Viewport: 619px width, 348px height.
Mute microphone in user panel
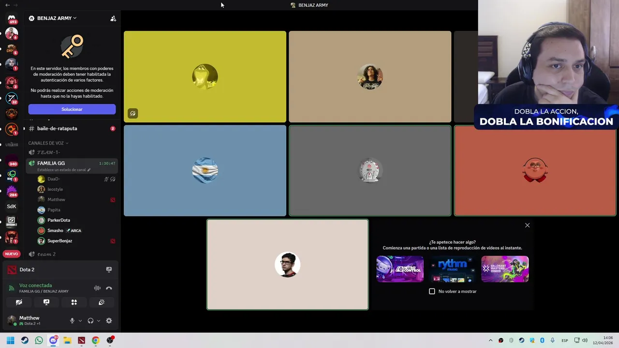pyautogui.click(x=72, y=320)
